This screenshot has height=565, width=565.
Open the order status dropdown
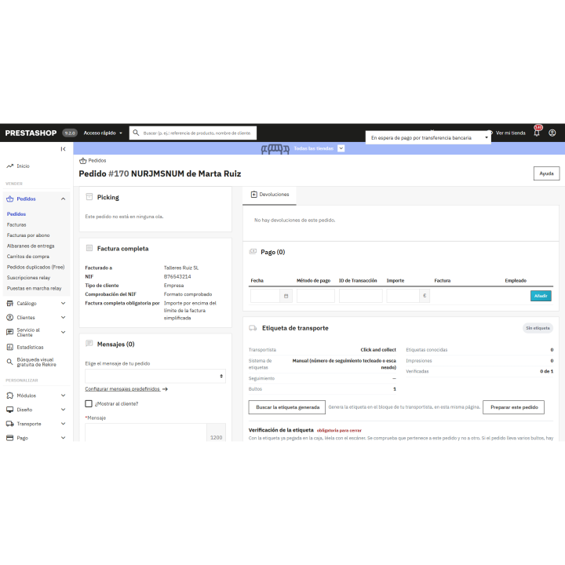[x=428, y=137]
